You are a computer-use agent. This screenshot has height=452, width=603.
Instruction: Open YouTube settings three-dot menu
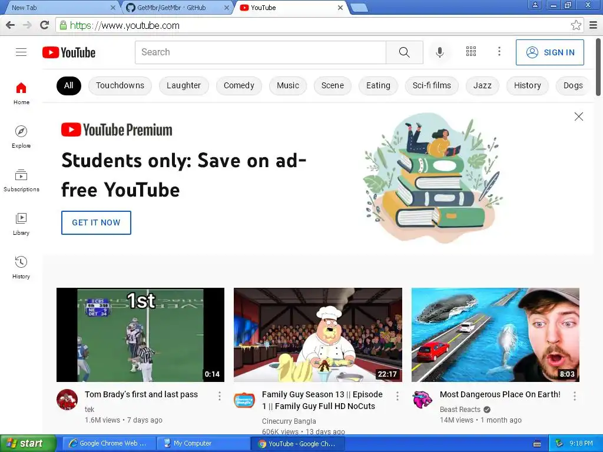(499, 52)
